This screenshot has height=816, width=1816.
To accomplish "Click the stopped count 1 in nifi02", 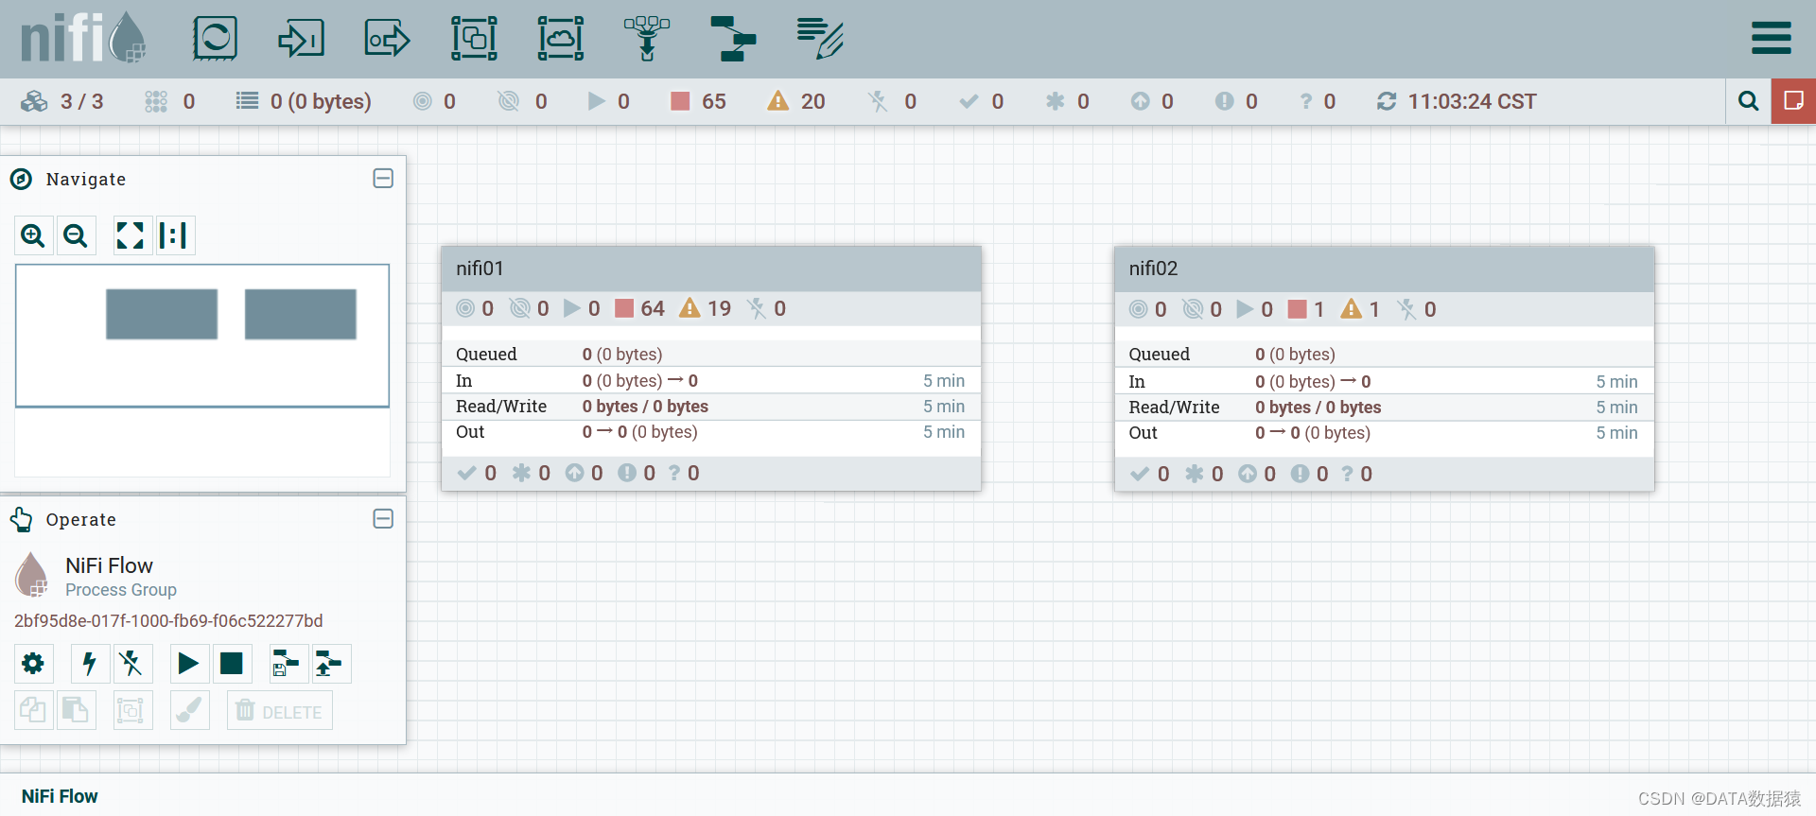I will pos(1306,309).
